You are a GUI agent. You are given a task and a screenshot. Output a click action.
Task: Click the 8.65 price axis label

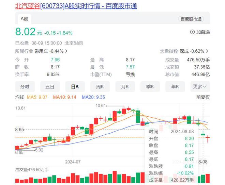point(19,130)
